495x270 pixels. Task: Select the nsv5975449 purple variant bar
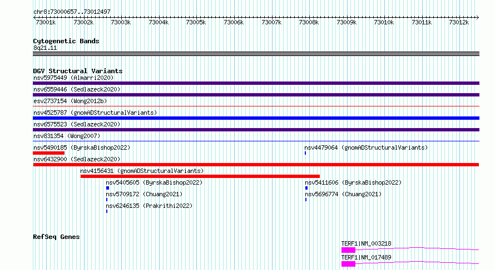256,83
